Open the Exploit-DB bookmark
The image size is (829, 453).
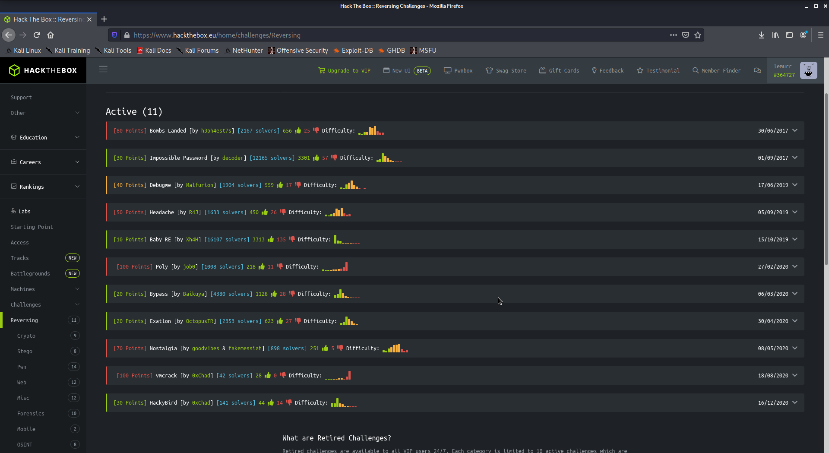(353, 51)
